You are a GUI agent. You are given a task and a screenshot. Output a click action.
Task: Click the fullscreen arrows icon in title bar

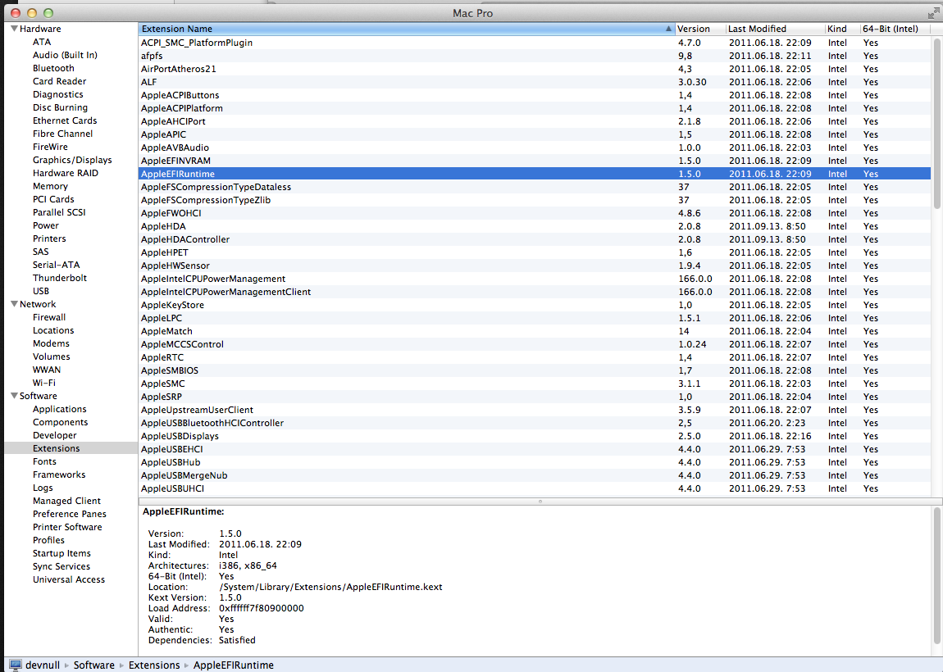click(933, 12)
